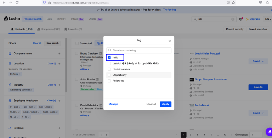Remove the 10,001+ headcount chip

click(x=19, y=112)
